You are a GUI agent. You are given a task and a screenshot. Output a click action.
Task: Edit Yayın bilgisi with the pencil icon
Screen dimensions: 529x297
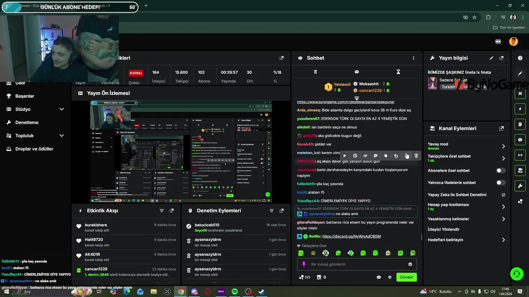491,58
